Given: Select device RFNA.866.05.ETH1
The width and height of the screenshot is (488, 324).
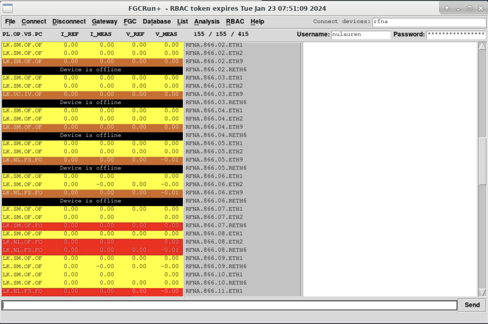Looking at the screenshot, I should [214, 143].
